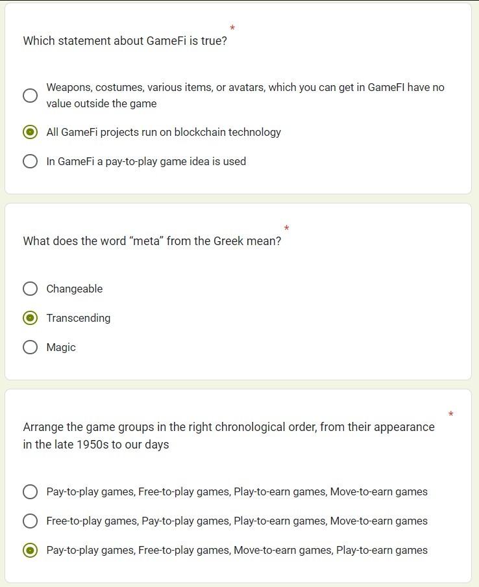Click the question title 'Which statement about GameFi is true?'
Screen dimensions: 479x587
pos(125,40)
